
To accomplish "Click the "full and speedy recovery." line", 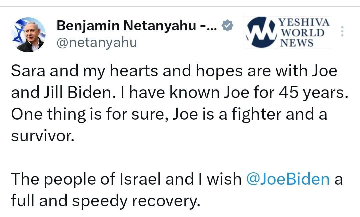I will [x=105, y=200].
